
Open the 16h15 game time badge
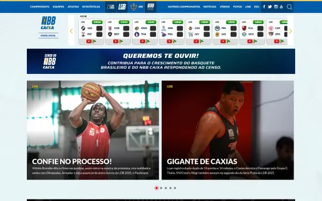point(258,22)
